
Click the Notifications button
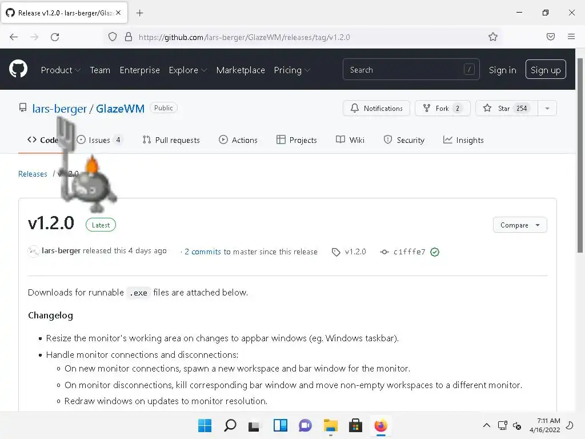[x=376, y=108]
